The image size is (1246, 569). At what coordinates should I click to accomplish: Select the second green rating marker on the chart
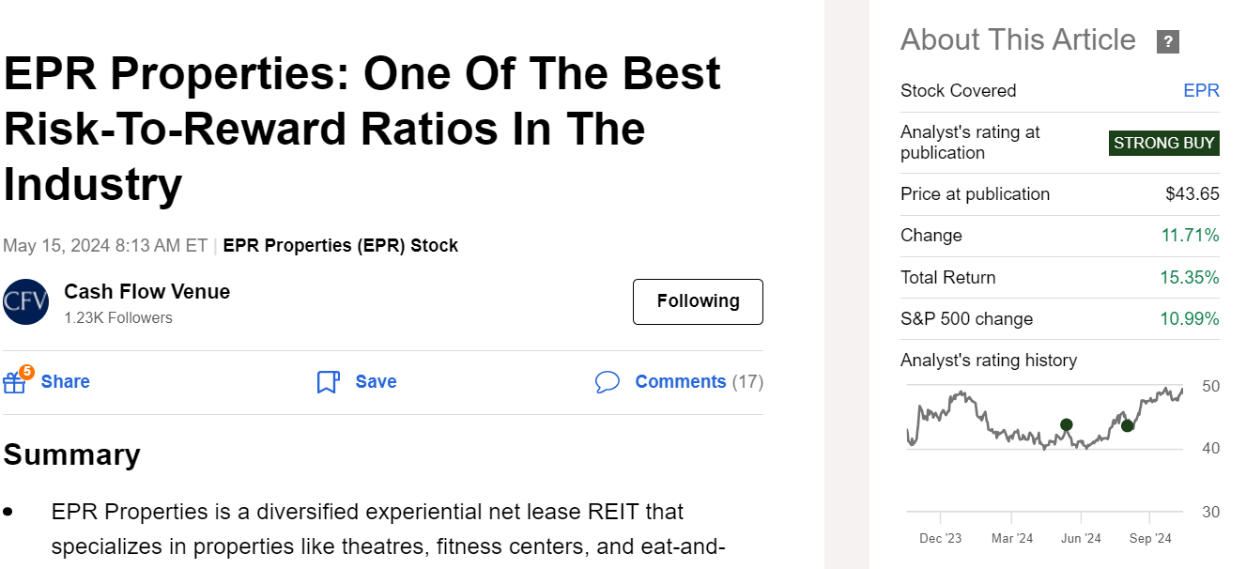pos(1127,426)
